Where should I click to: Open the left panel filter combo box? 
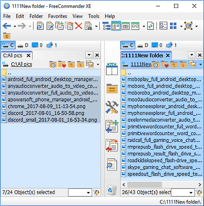pyautogui.click(x=80, y=192)
